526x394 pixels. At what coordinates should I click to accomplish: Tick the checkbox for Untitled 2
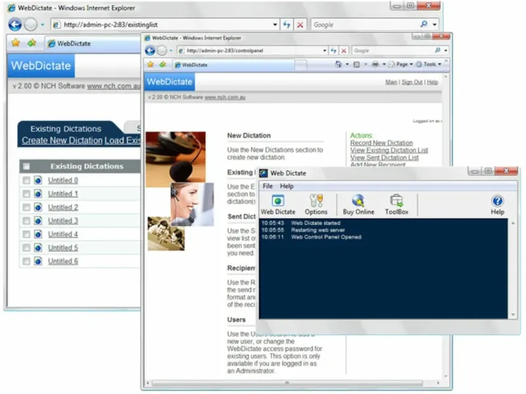click(26, 208)
